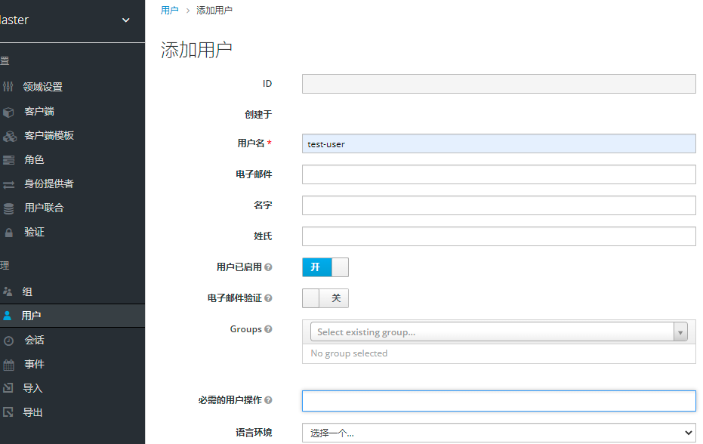
Task: Enable the 电子邮件验证 switch
Action: (x=325, y=298)
